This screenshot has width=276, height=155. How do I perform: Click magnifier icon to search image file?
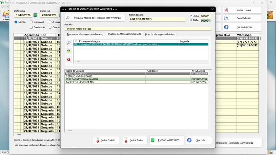(x=69, y=42)
